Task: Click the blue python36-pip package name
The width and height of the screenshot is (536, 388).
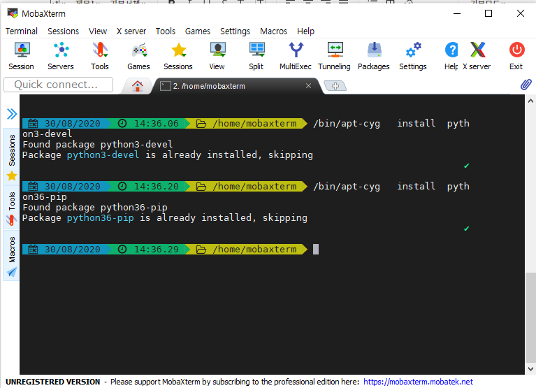Action: (100, 217)
